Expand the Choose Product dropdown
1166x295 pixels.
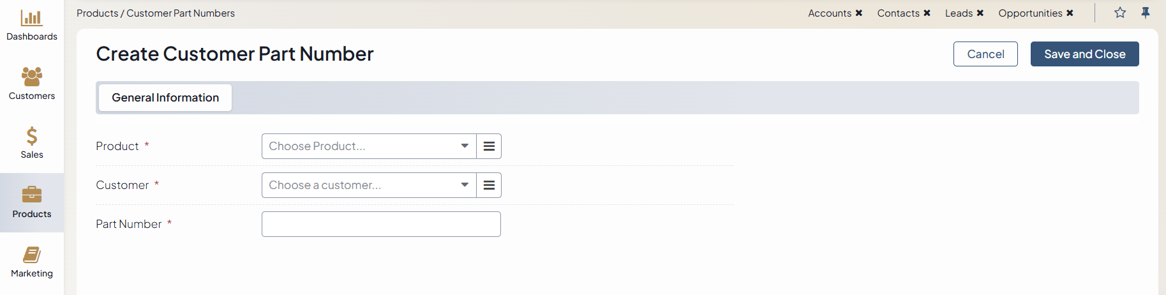click(x=369, y=146)
